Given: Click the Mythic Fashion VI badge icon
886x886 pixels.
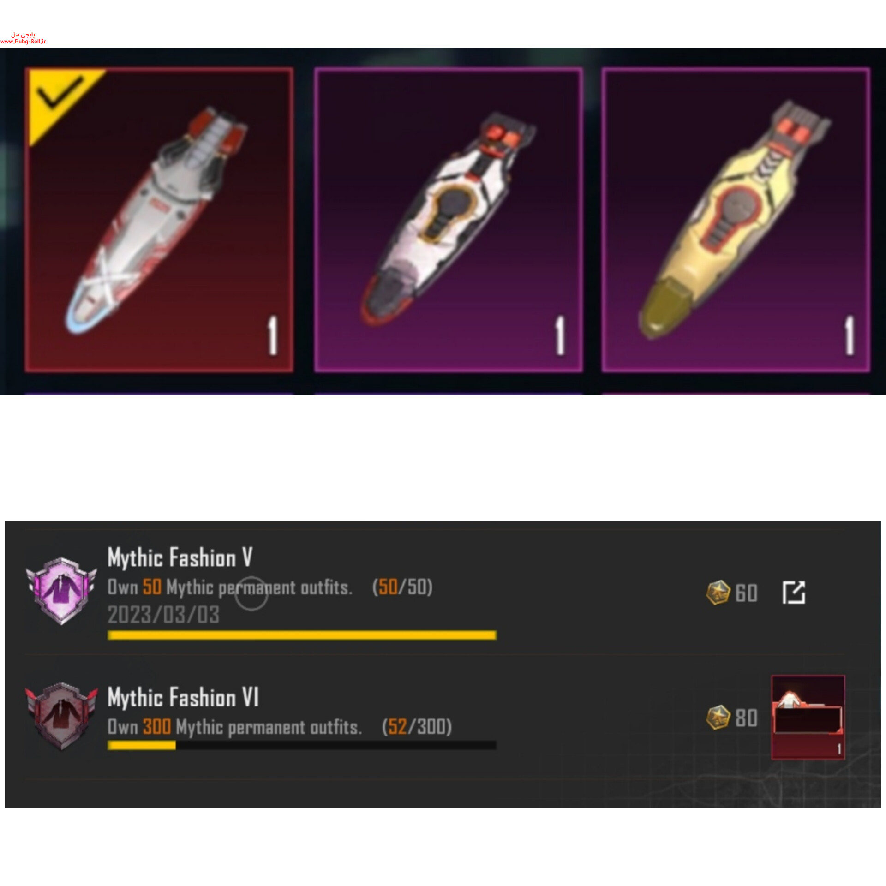Looking at the screenshot, I should click(61, 716).
